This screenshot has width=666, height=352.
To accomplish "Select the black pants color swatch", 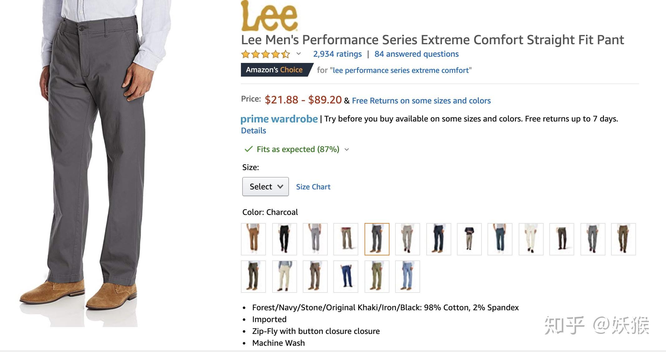I will point(284,239).
